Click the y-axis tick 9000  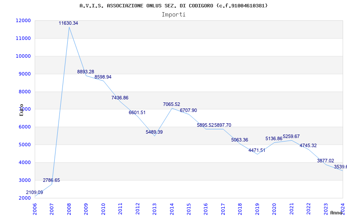point(24,74)
